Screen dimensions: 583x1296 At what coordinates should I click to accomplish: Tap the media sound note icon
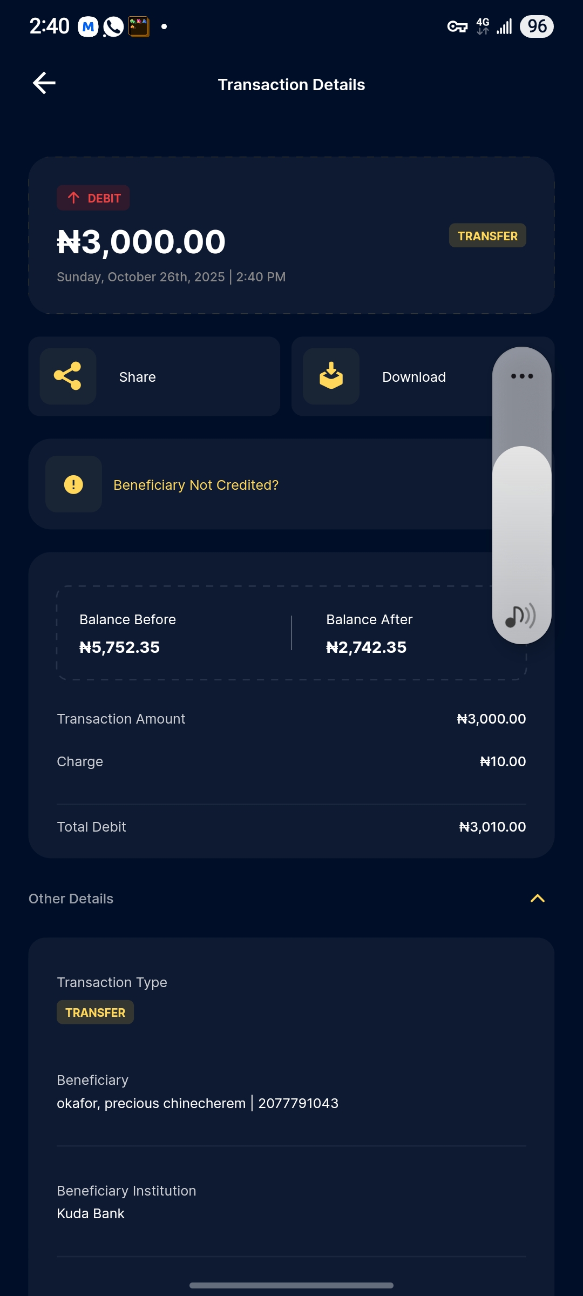520,616
